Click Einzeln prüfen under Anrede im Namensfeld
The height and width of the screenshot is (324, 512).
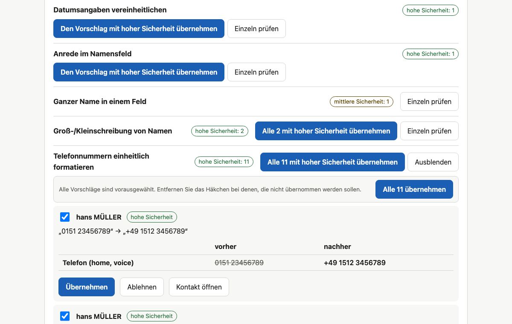click(256, 72)
